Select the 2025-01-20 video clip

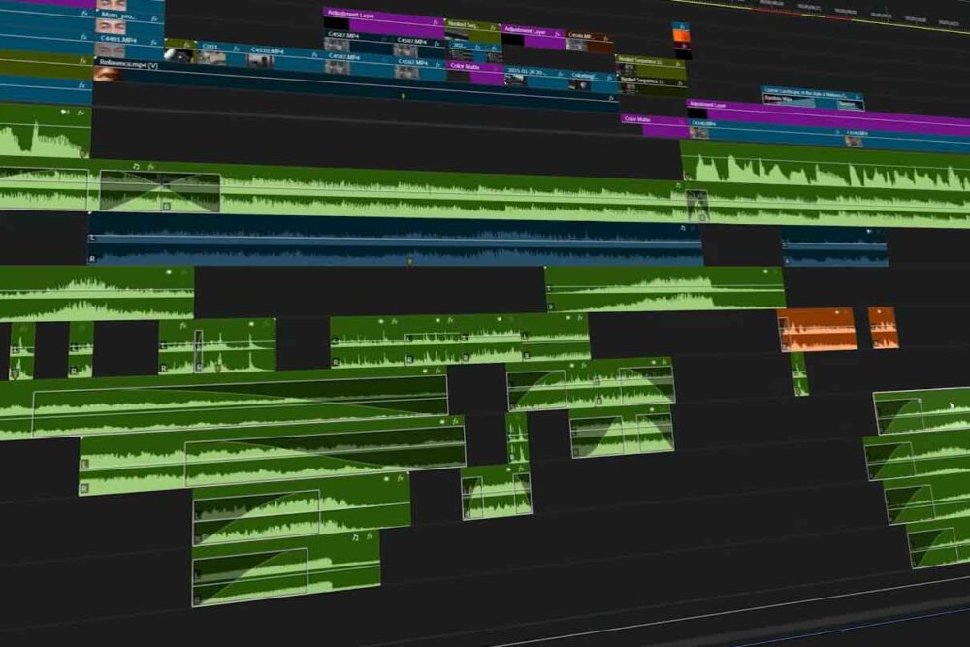pos(535,79)
